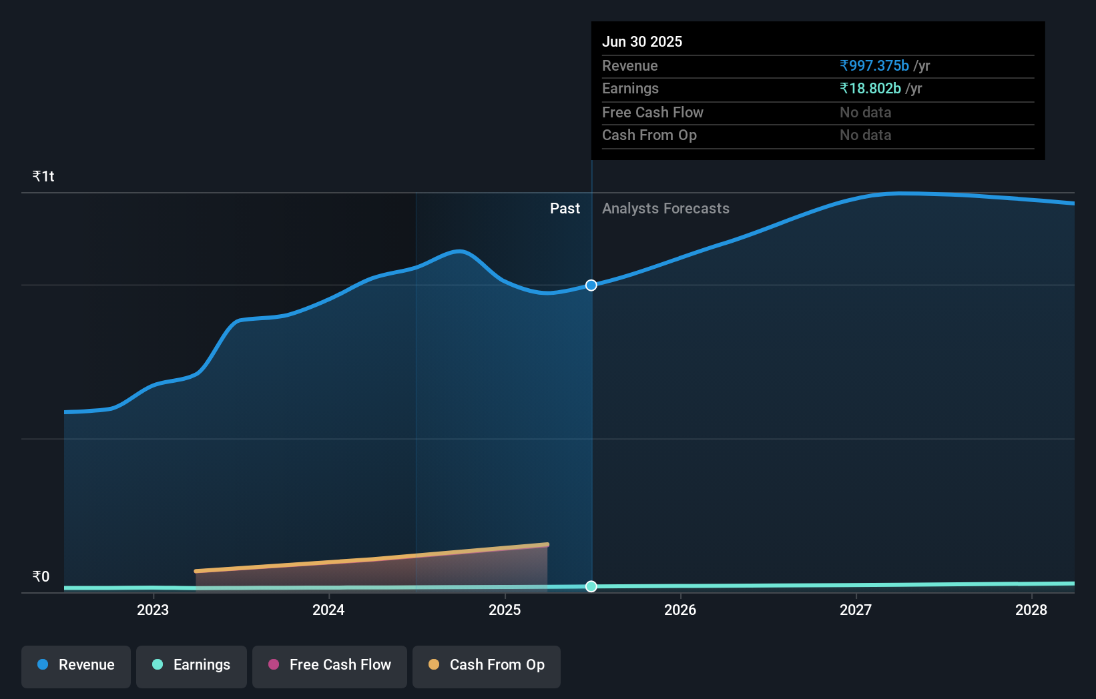Image resolution: width=1096 pixels, height=699 pixels.
Task: Click the ₹1t y-axis label
Action: pos(43,176)
